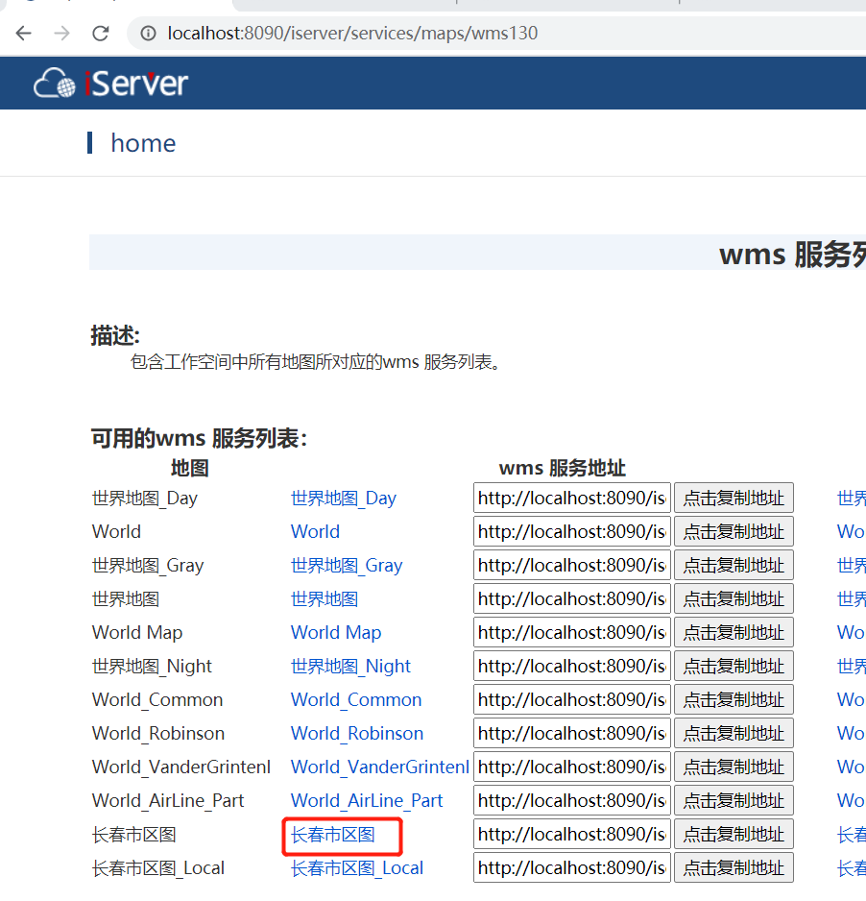
Task: Select the World row address field
Action: point(572,531)
